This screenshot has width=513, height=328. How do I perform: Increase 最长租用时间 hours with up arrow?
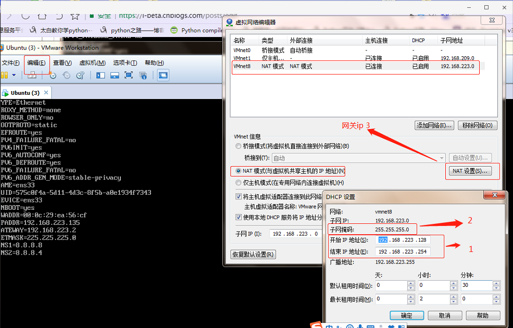(453, 297)
